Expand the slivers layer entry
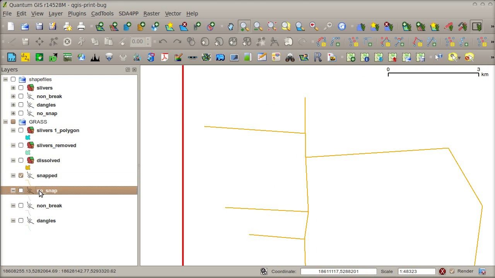 pos(13,88)
